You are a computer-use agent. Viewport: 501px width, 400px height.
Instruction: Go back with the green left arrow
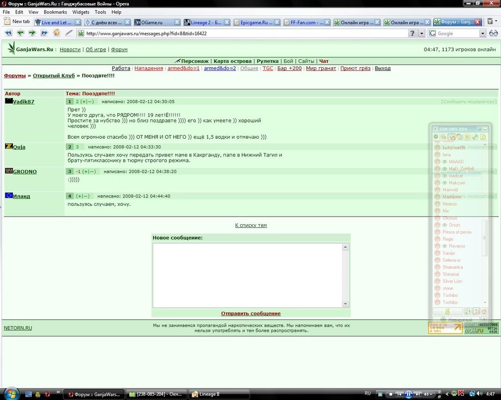pos(20,33)
